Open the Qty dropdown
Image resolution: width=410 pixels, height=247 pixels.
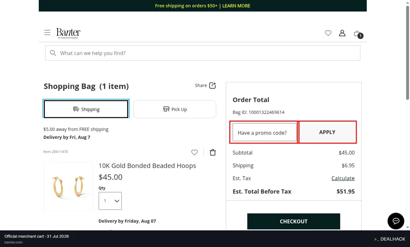pos(110,201)
